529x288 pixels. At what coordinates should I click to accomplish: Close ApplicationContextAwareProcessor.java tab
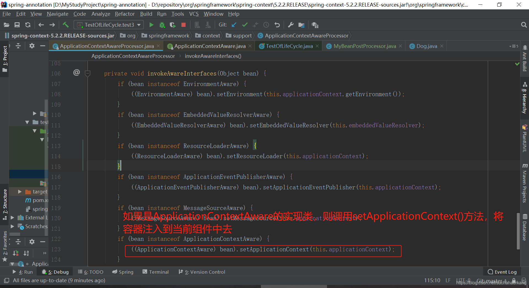pyautogui.click(x=158, y=46)
